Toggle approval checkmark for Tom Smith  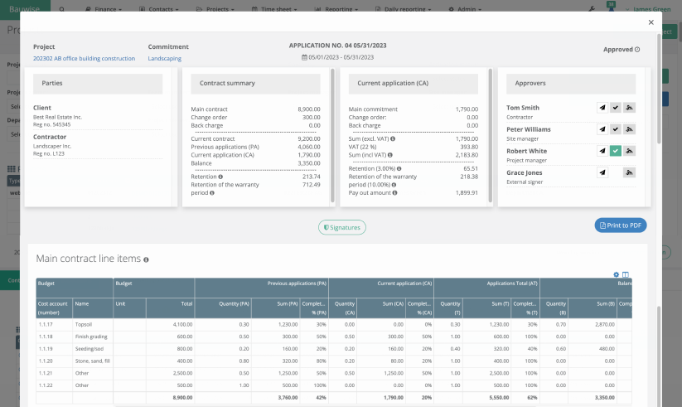[x=615, y=108]
